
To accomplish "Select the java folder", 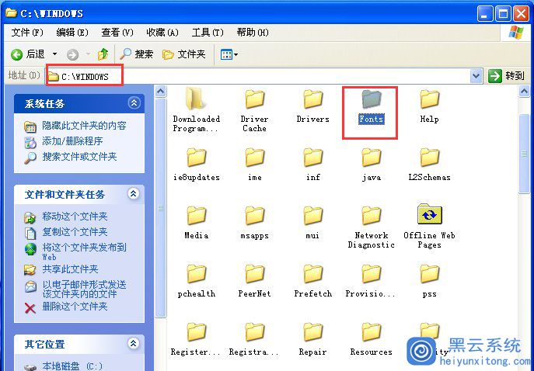I will (372, 165).
